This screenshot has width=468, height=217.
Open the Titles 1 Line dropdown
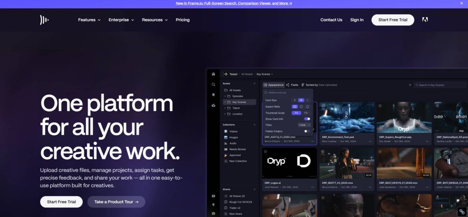tap(304, 125)
